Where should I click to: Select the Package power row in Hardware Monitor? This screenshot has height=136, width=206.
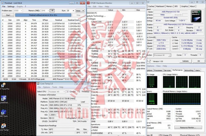(116, 101)
